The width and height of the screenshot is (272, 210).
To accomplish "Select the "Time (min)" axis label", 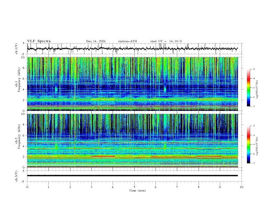I will point(137,190).
